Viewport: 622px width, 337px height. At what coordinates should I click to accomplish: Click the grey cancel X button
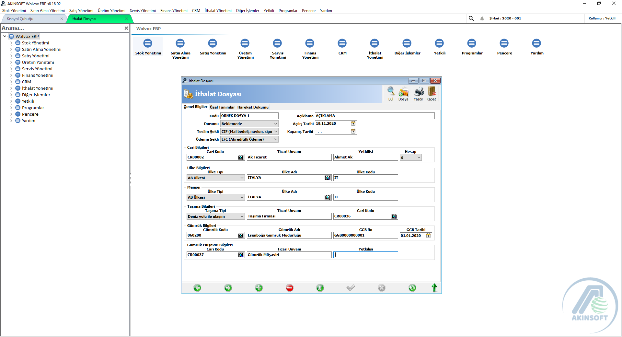click(382, 288)
